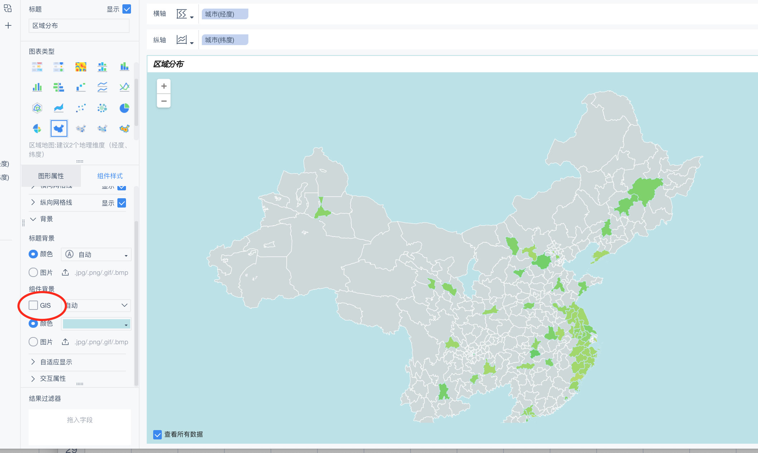This screenshot has height=453, width=758.
Task: Open the GIS 自动 dropdown
Action: click(98, 305)
